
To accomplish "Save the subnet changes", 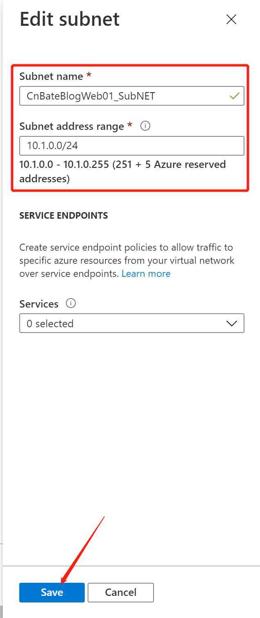I will pyautogui.click(x=52, y=592).
